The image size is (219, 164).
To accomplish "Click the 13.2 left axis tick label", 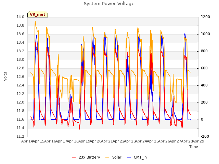I will (x=21, y=51).
